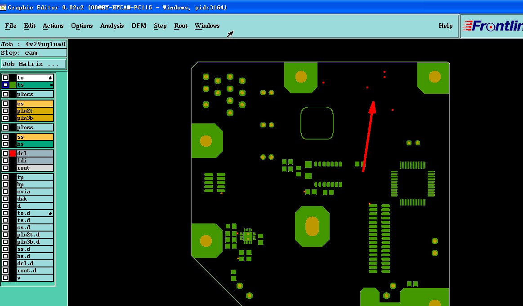Open the Step menu
This screenshot has height=306, width=523.
(160, 26)
